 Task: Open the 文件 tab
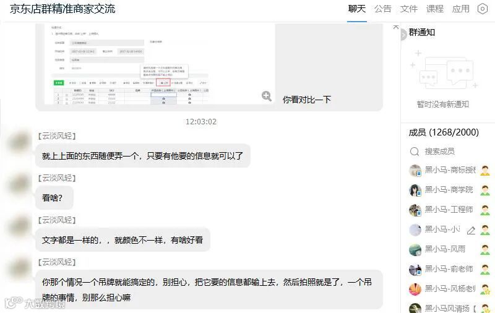tap(409, 9)
